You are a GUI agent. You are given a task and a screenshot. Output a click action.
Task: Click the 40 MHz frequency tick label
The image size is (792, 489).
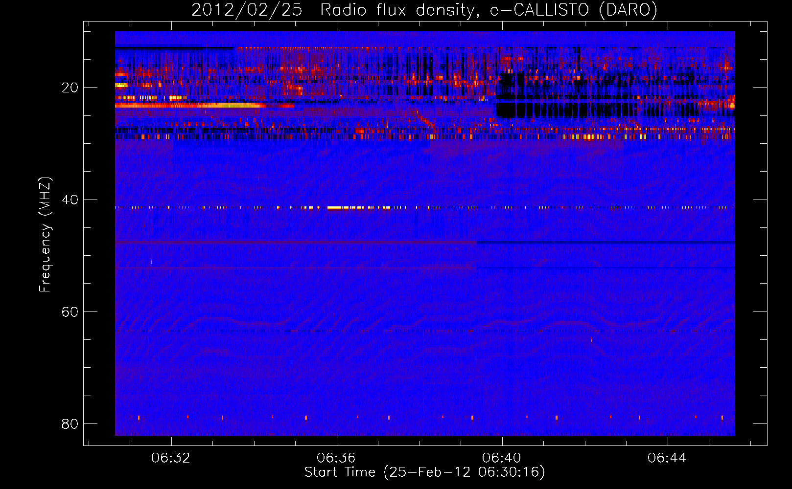click(70, 200)
